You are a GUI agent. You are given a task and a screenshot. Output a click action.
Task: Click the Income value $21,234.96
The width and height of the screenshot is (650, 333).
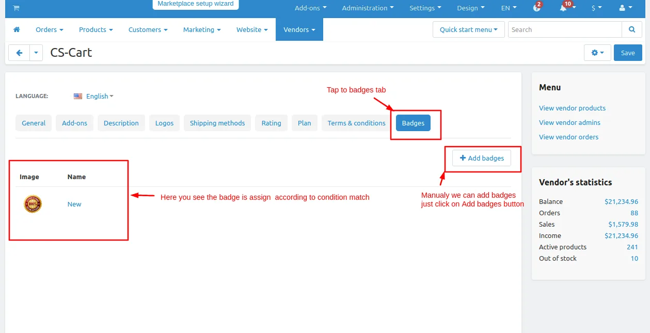(x=621, y=235)
